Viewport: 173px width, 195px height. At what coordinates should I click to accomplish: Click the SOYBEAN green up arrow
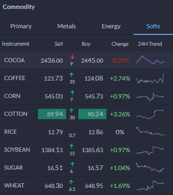coord(72,146)
